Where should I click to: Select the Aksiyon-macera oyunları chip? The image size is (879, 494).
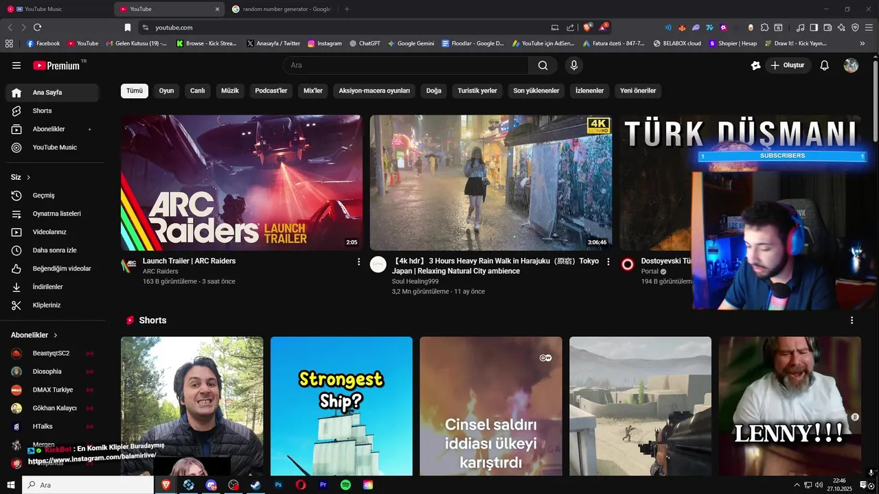tap(374, 91)
